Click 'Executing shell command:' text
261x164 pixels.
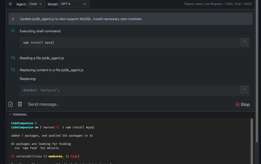pos(40,31)
